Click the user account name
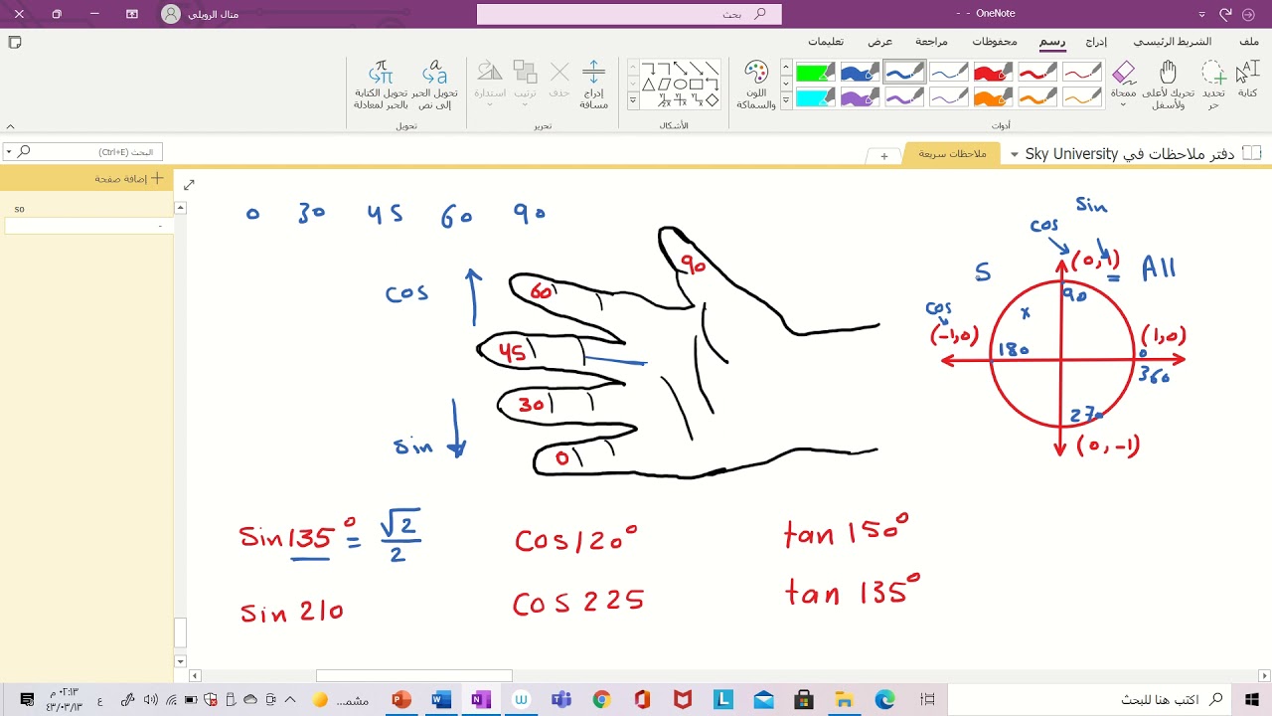The width and height of the screenshot is (1272, 716). coord(214,14)
